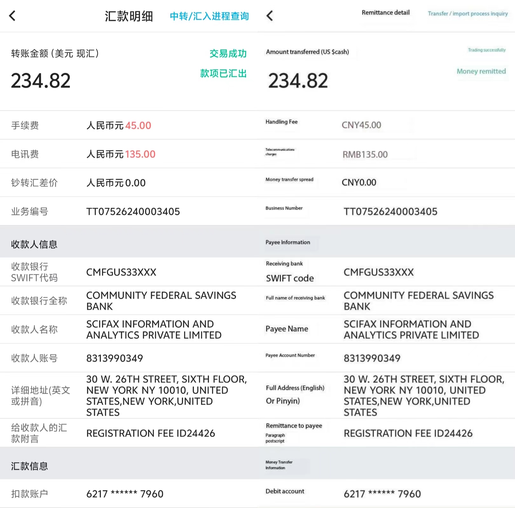The width and height of the screenshot is (515, 508).
Task: Click the Money remitted status text
Action: (481, 71)
